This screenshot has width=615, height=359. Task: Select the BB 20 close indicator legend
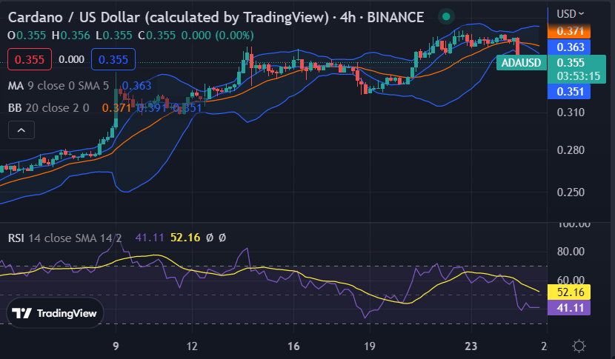coord(49,108)
